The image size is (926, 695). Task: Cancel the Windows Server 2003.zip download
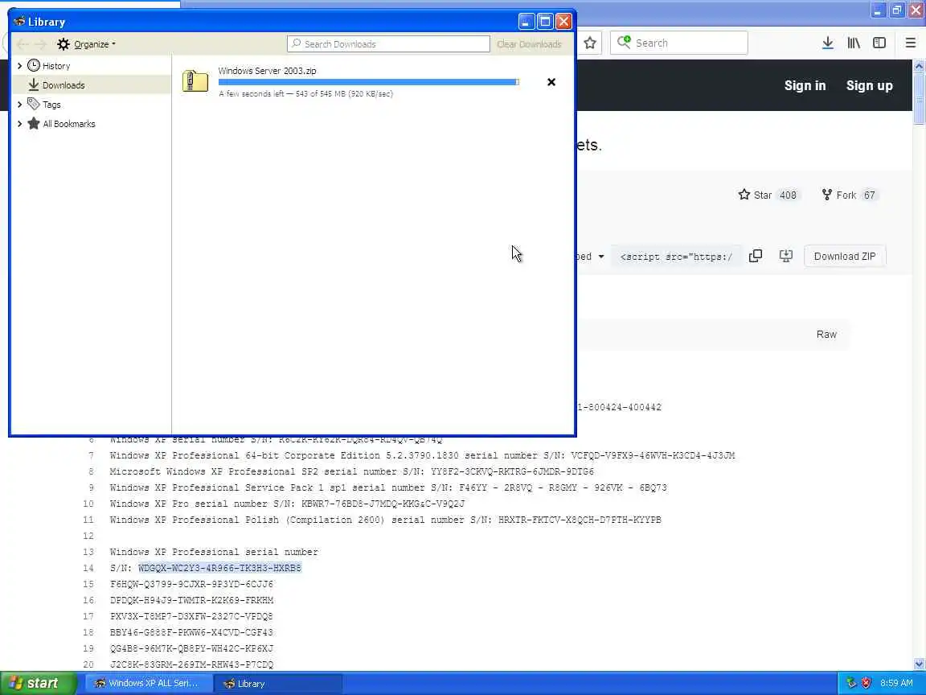tap(551, 82)
